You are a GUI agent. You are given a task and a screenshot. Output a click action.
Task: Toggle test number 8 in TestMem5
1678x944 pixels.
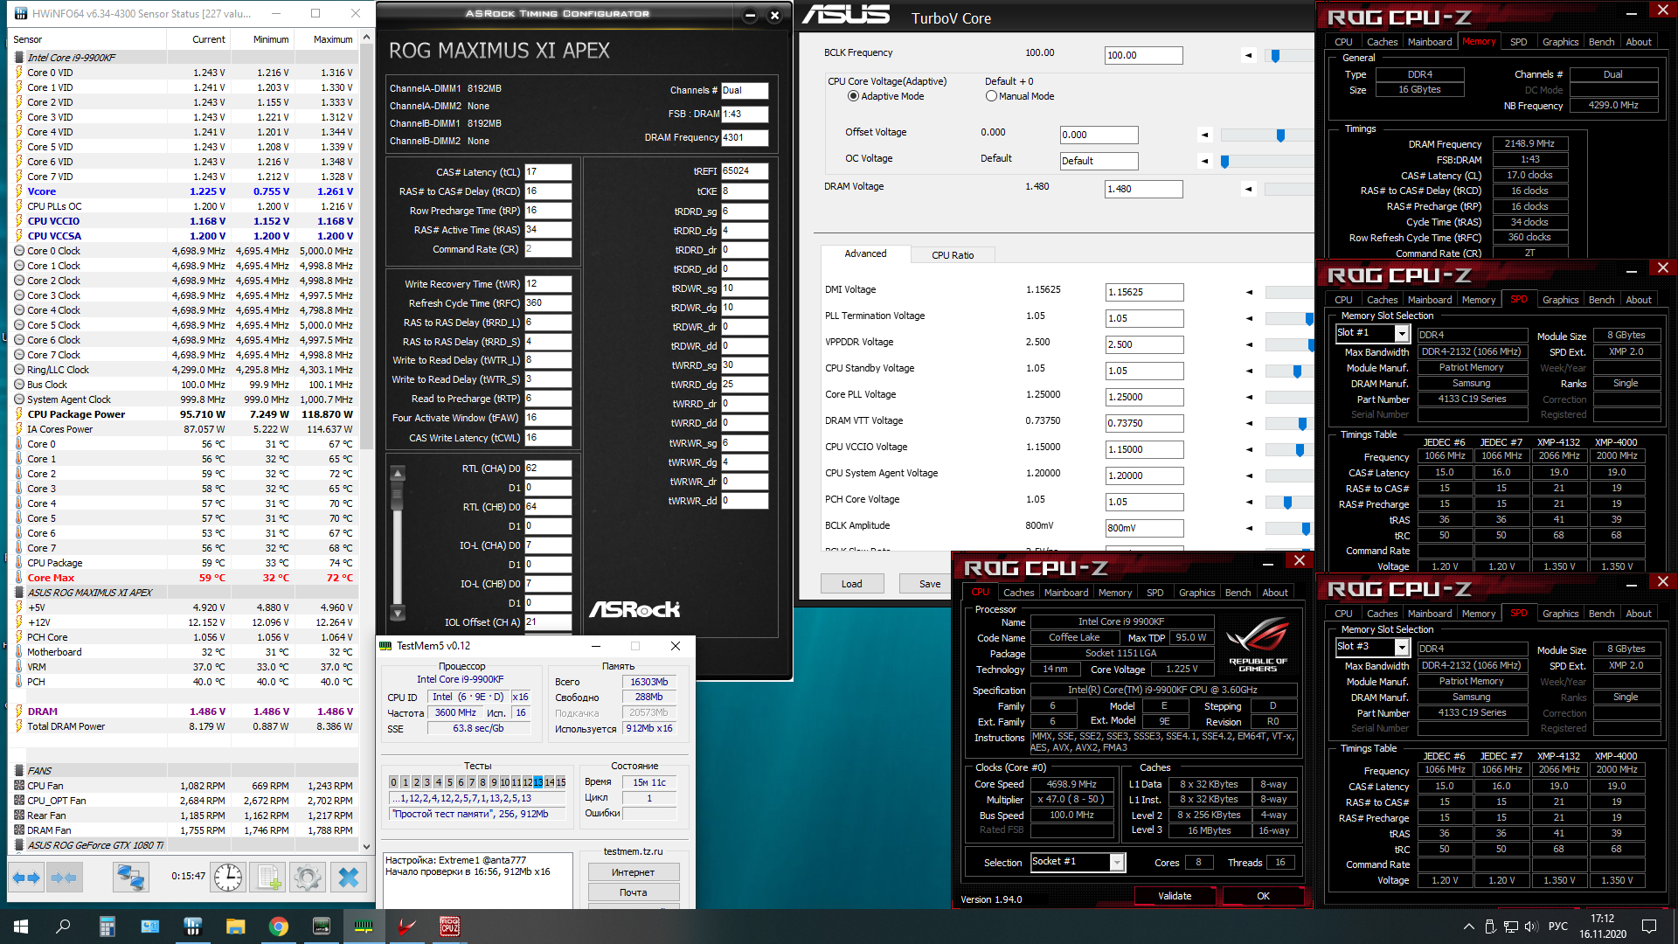[482, 782]
